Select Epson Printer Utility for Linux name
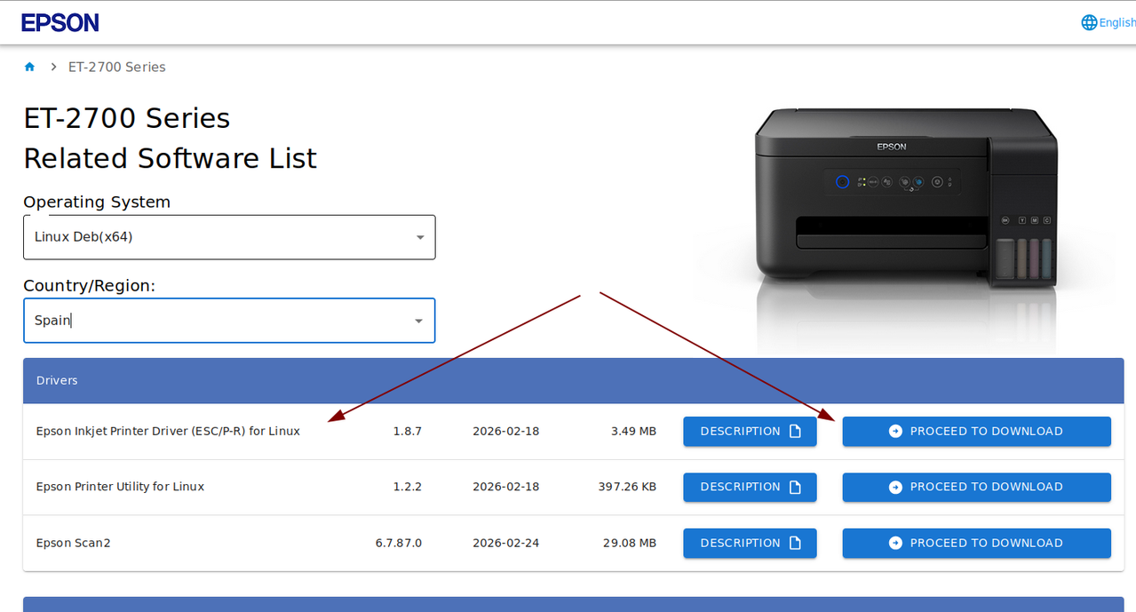 [x=120, y=487]
